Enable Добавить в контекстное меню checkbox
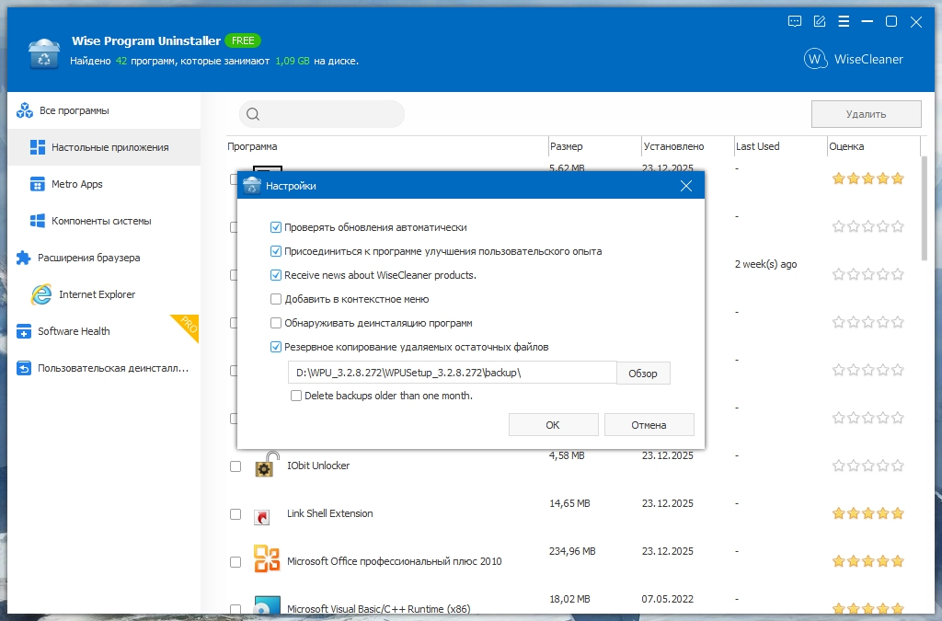 tap(276, 299)
